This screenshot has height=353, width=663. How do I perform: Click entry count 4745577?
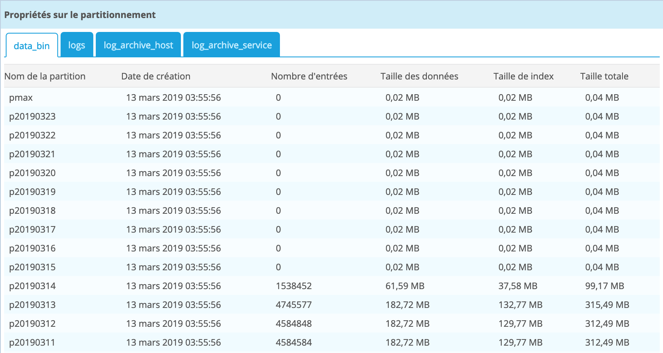tap(294, 305)
